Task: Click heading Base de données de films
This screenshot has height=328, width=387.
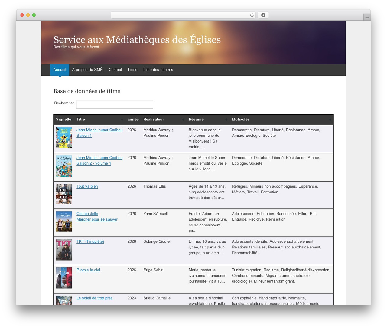Action: click(87, 91)
